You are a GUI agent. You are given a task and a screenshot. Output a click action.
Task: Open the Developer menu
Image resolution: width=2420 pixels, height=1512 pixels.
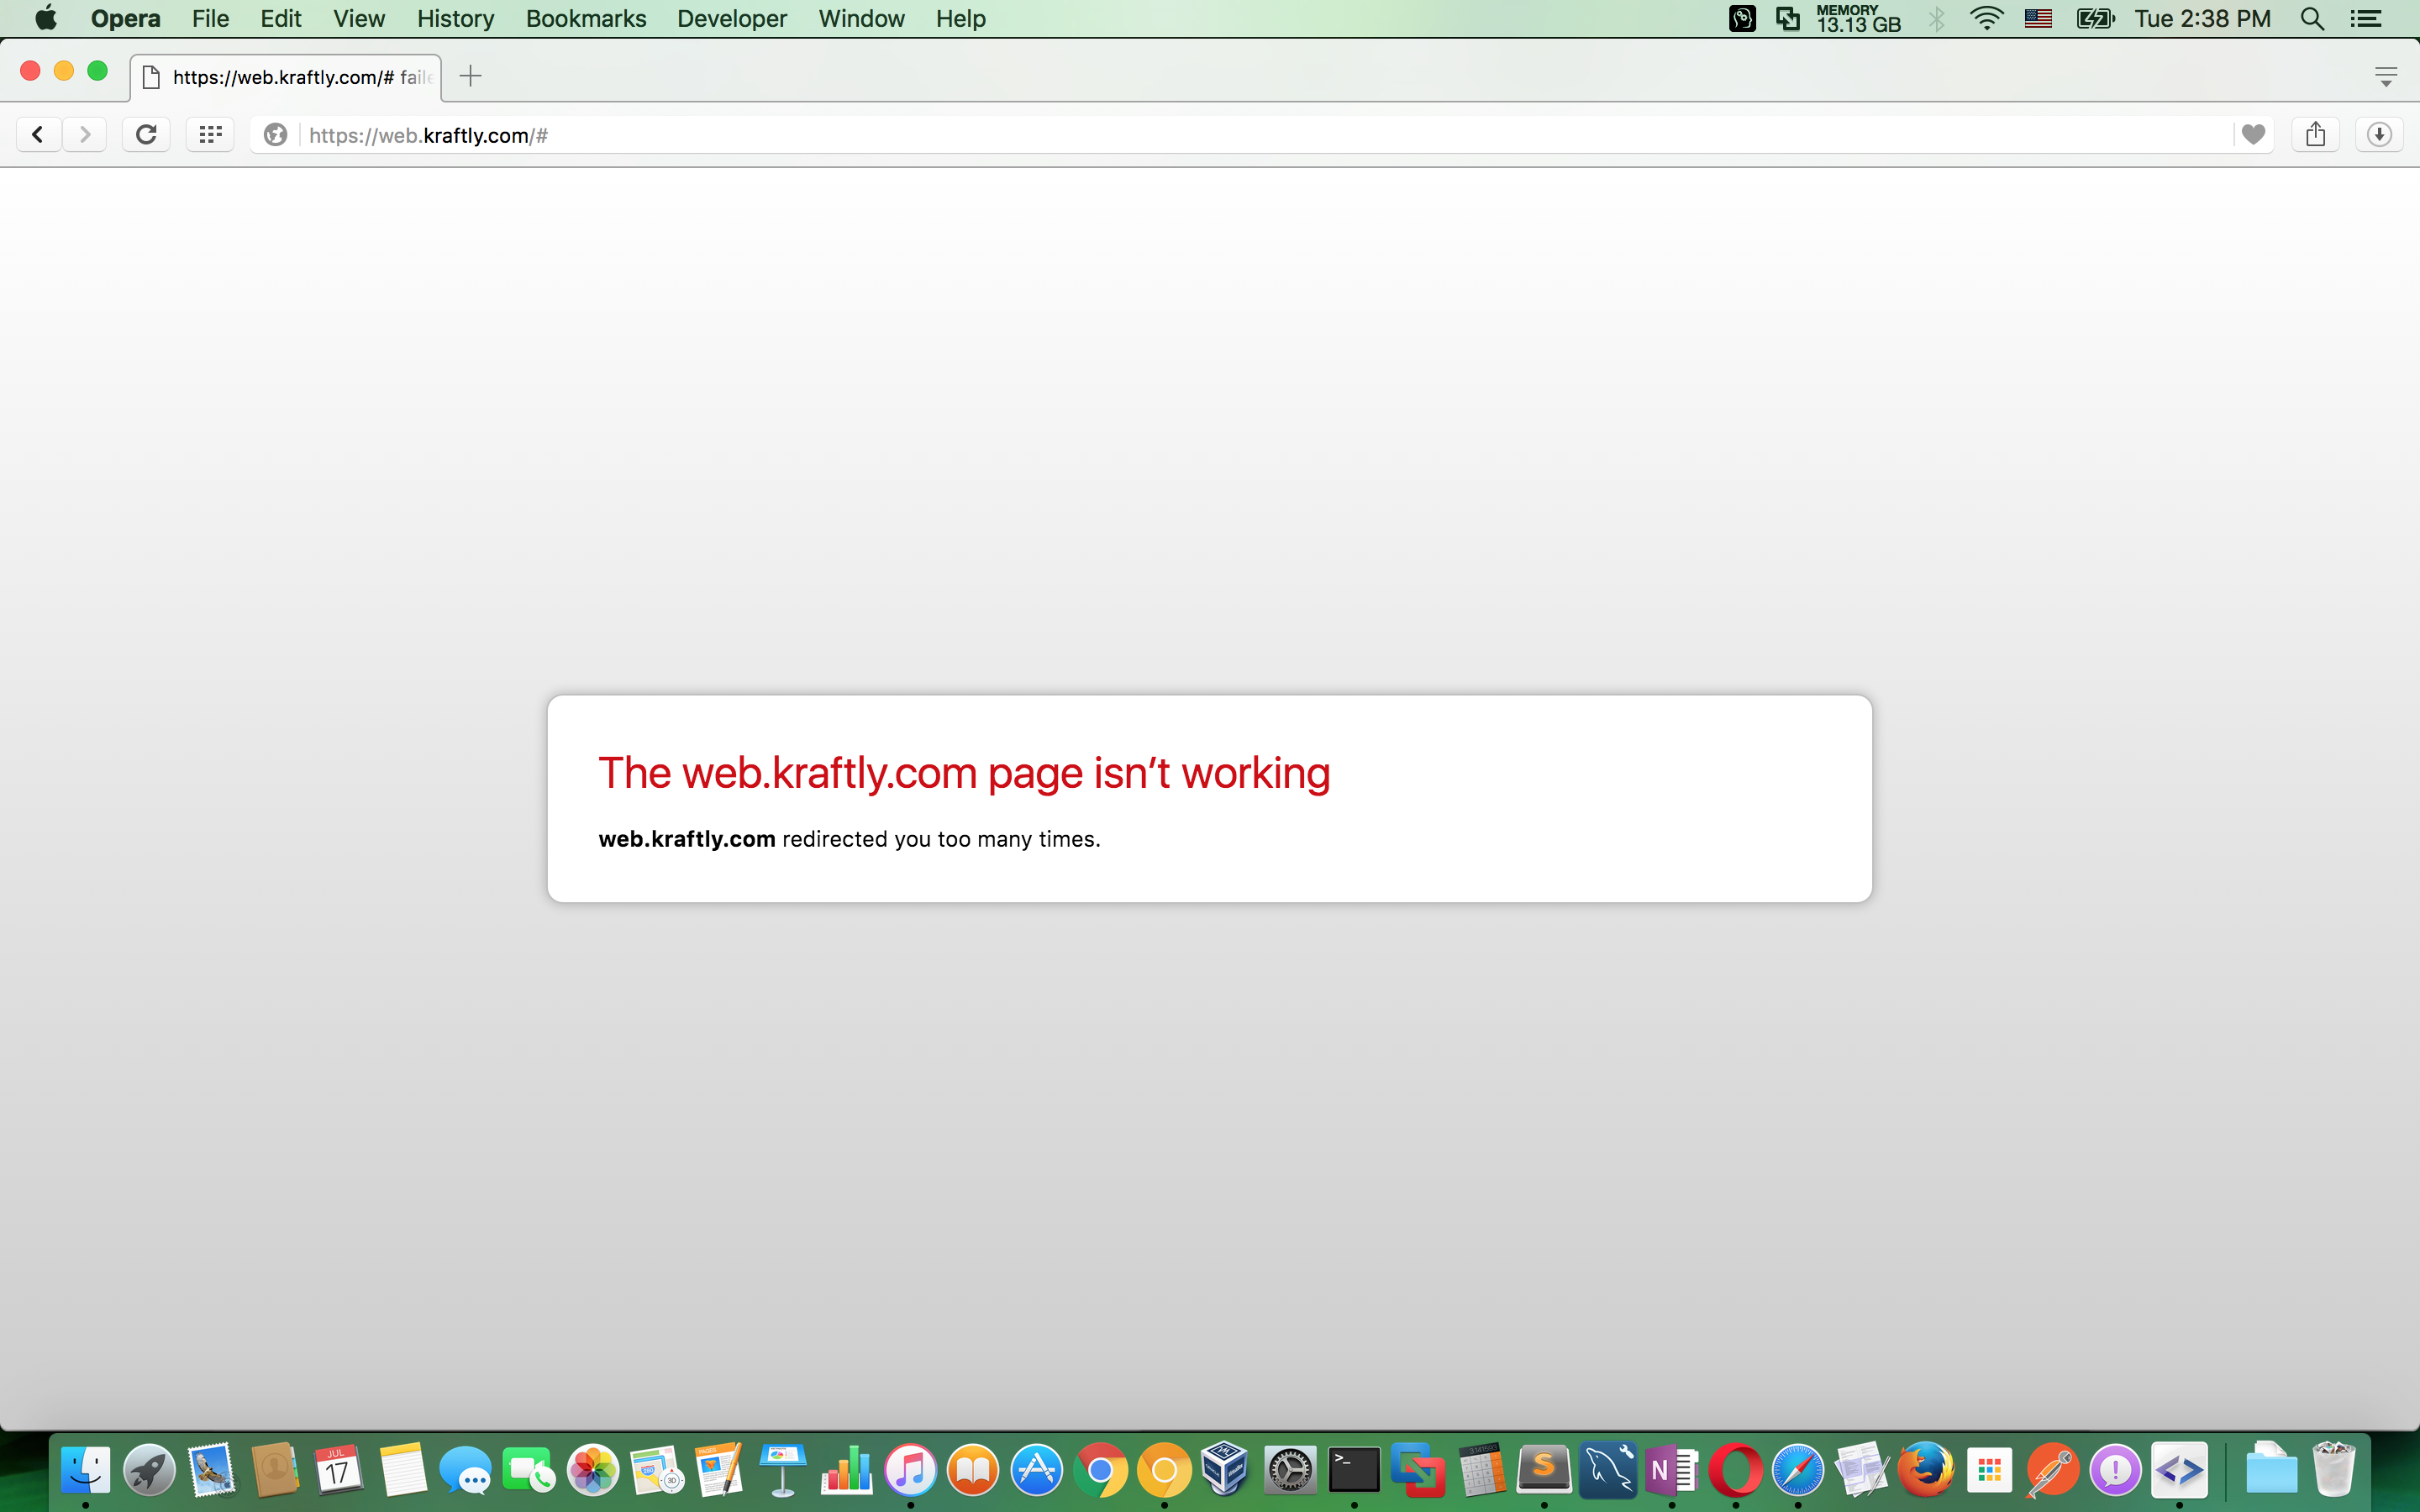(732, 19)
